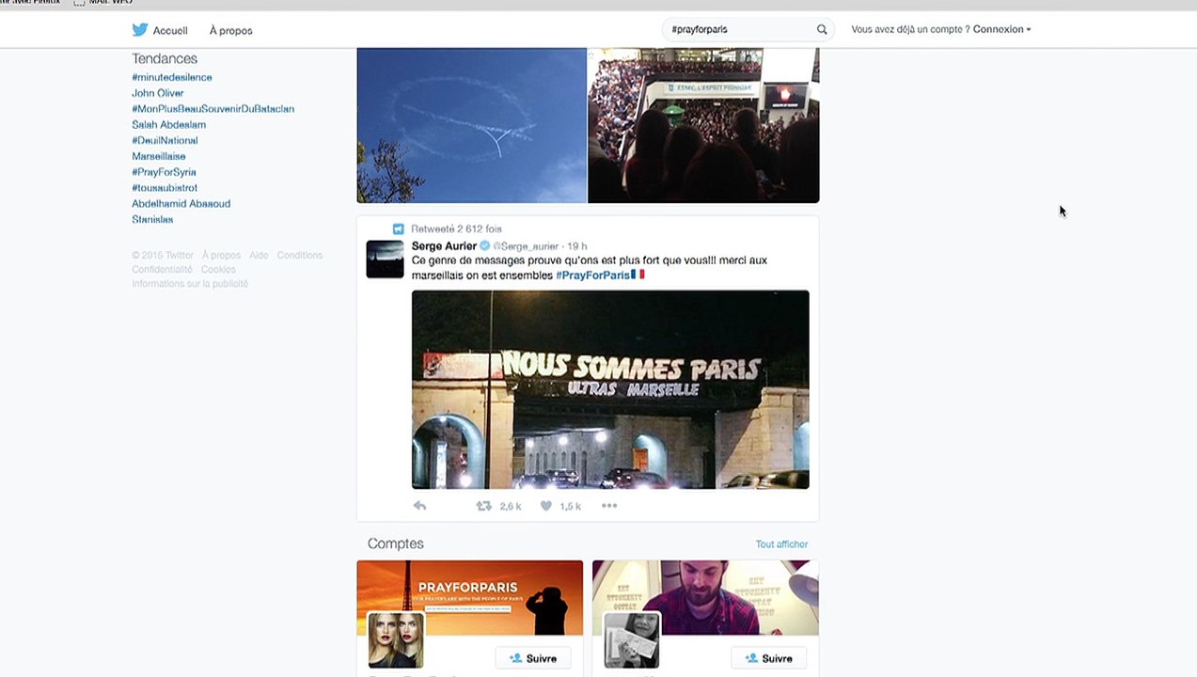Go to Accueil
This screenshot has width=1197, height=677.
(x=170, y=31)
